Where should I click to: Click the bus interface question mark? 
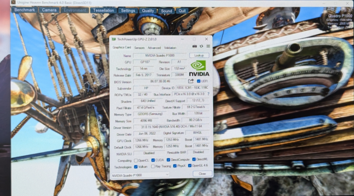pyautogui.click(x=208, y=94)
